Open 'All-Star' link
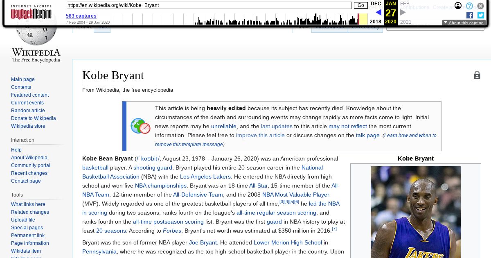 (x=259, y=186)
